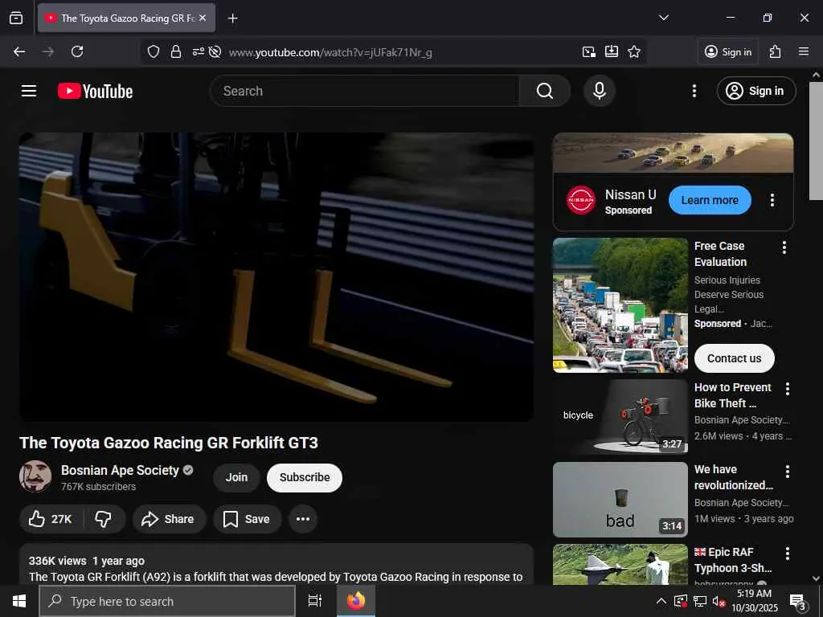Open options for Bike Theft video
823x617 pixels.
787,388
